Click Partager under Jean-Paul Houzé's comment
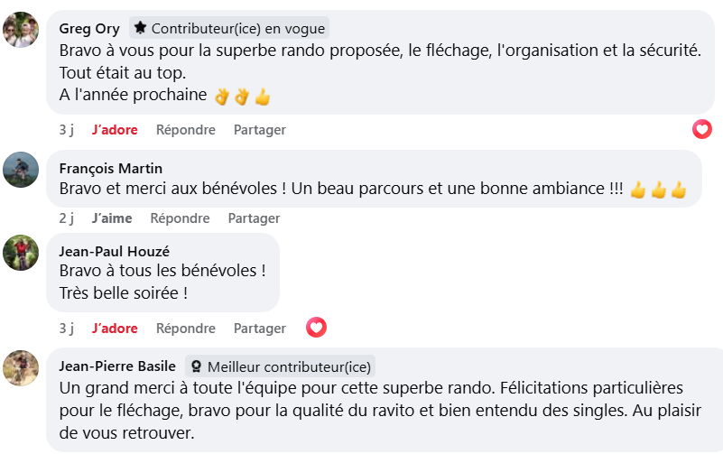 (x=259, y=329)
